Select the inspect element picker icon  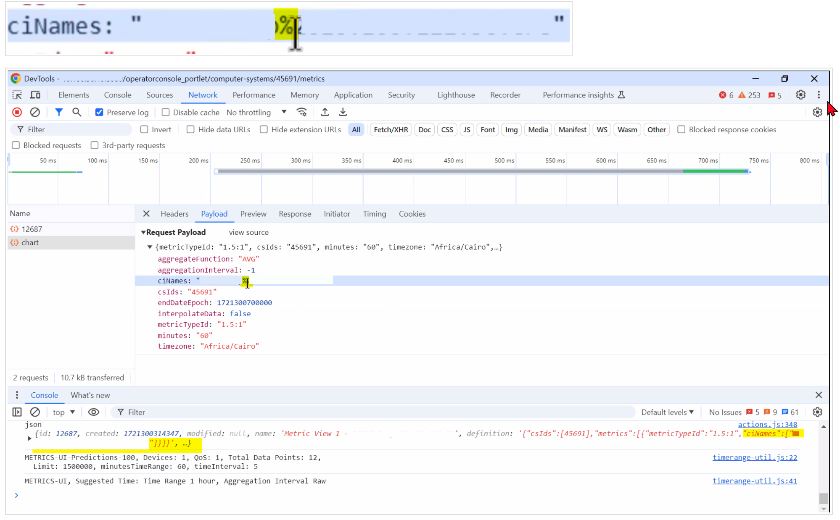(x=17, y=95)
